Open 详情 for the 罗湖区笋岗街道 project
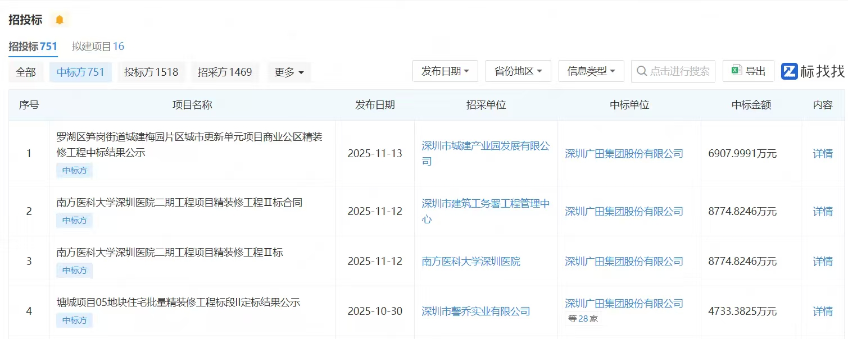The height and width of the screenshot is (339, 848). (823, 153)
